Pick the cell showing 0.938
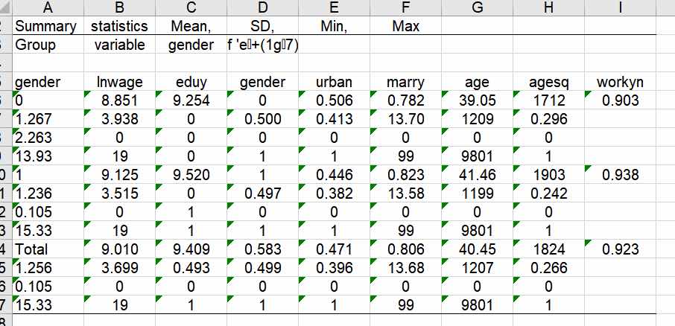The image size is (675, 326). click(x=619, y=175)
